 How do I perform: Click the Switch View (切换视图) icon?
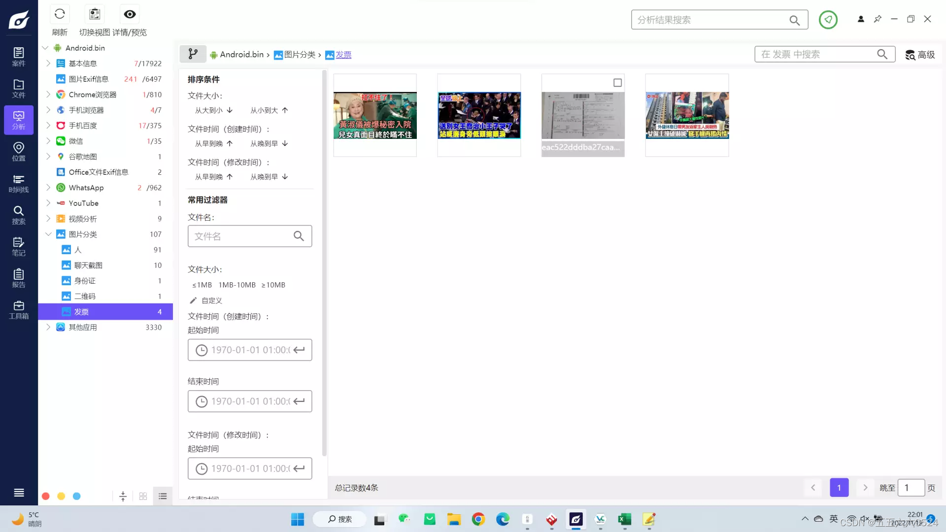95,14
